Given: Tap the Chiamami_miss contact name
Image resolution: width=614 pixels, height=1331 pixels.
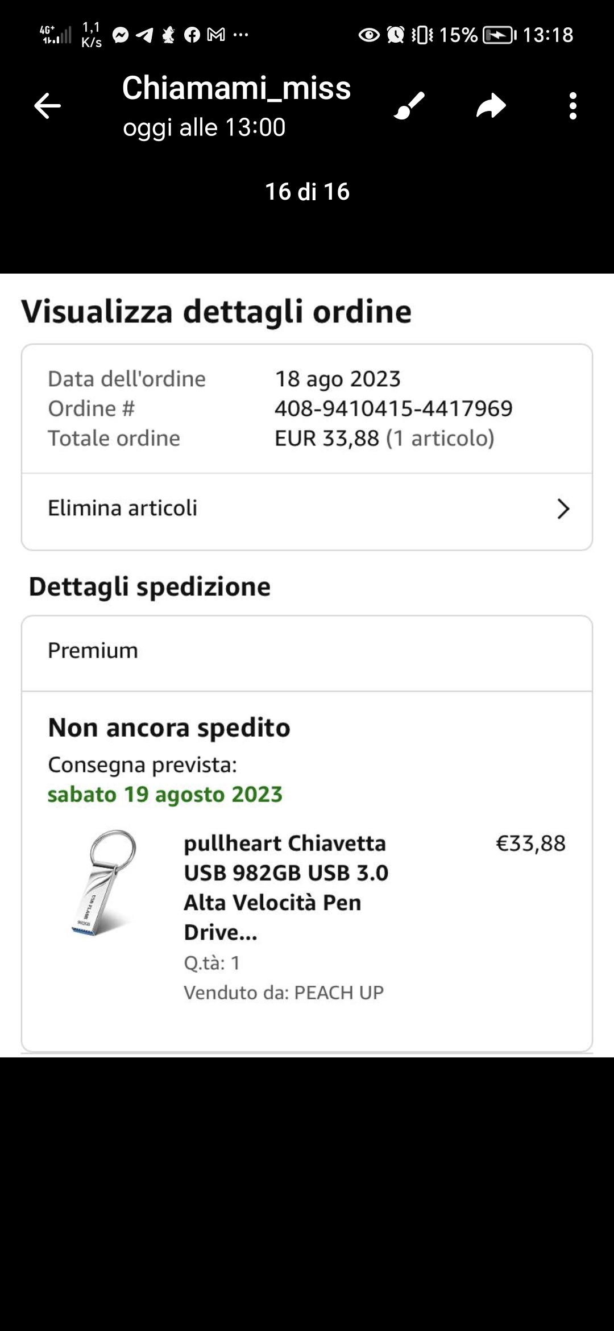Looking at the screenshot, I should (x=237, y=88).
